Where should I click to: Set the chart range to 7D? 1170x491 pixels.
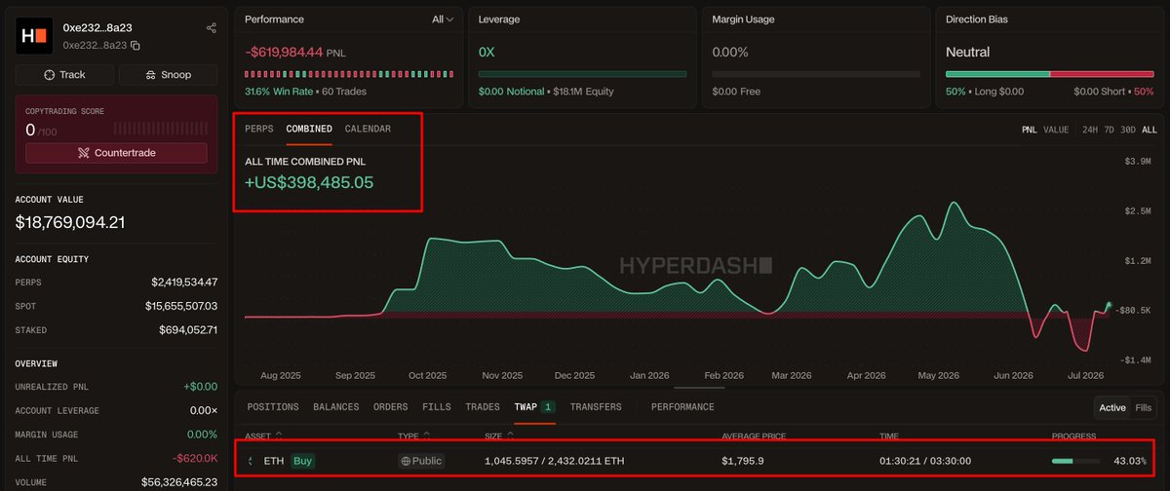[x=1110, y=130]
